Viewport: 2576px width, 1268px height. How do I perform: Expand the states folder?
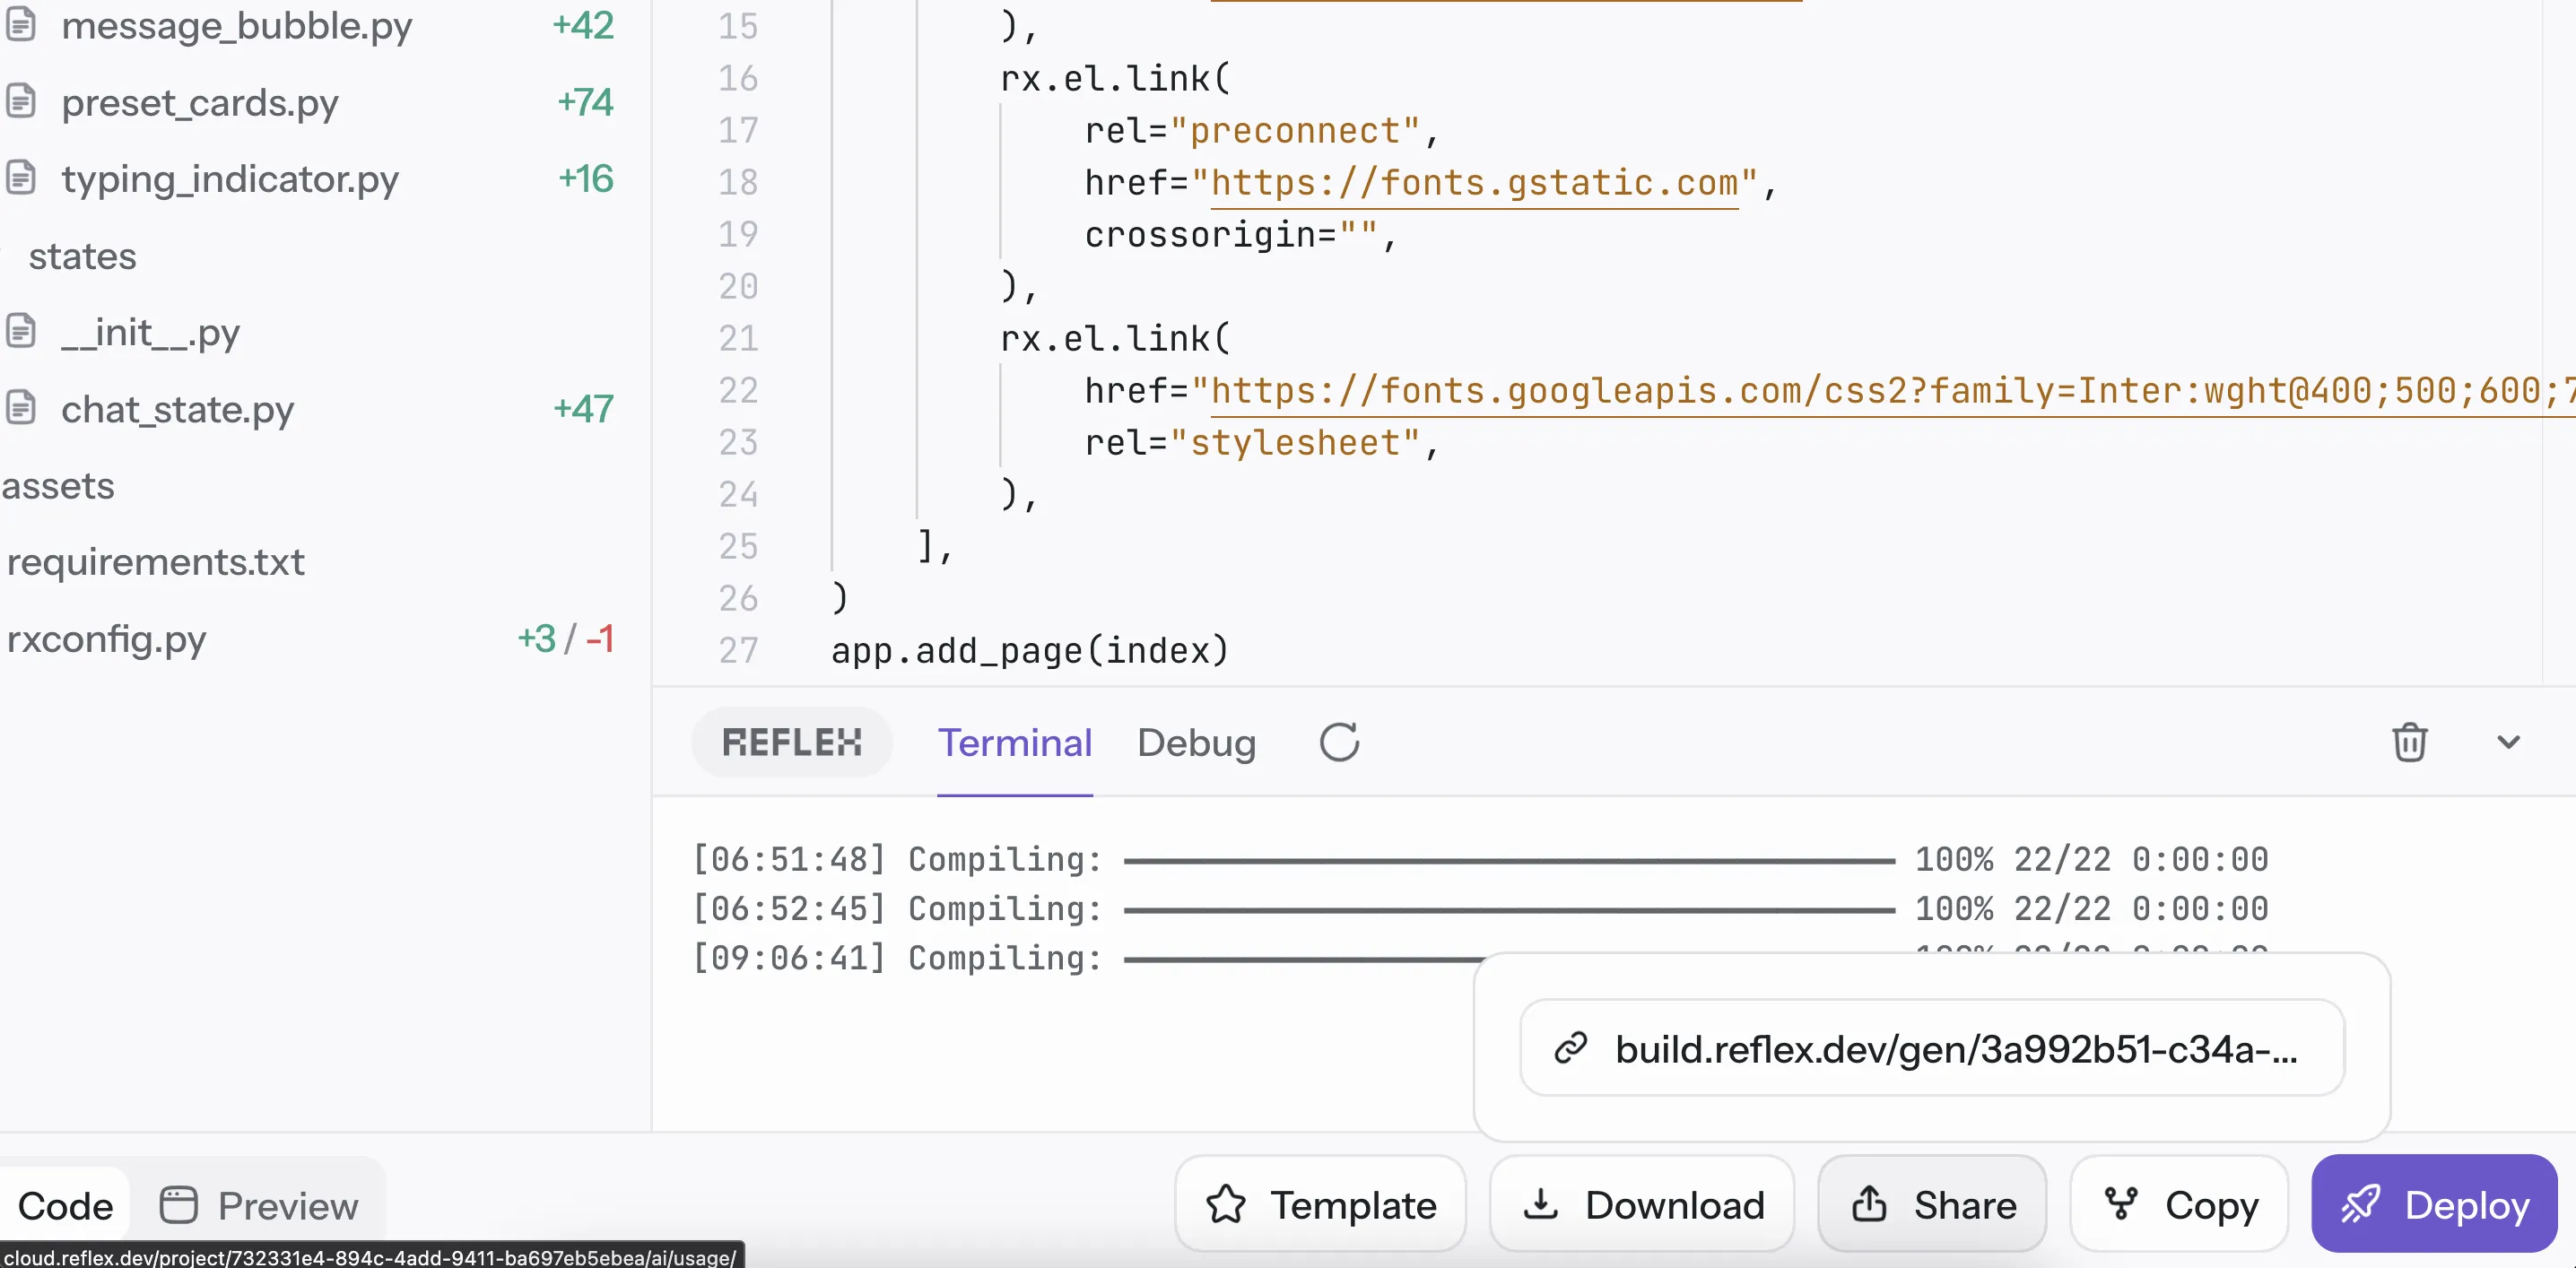tap(82, 256)
